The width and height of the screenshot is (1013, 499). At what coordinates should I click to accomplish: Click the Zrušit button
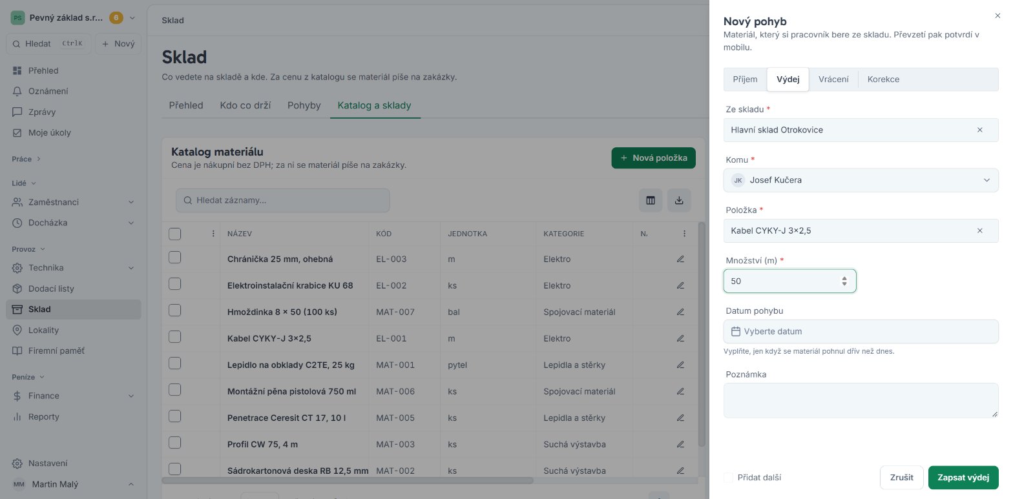[x=901, y=478]
